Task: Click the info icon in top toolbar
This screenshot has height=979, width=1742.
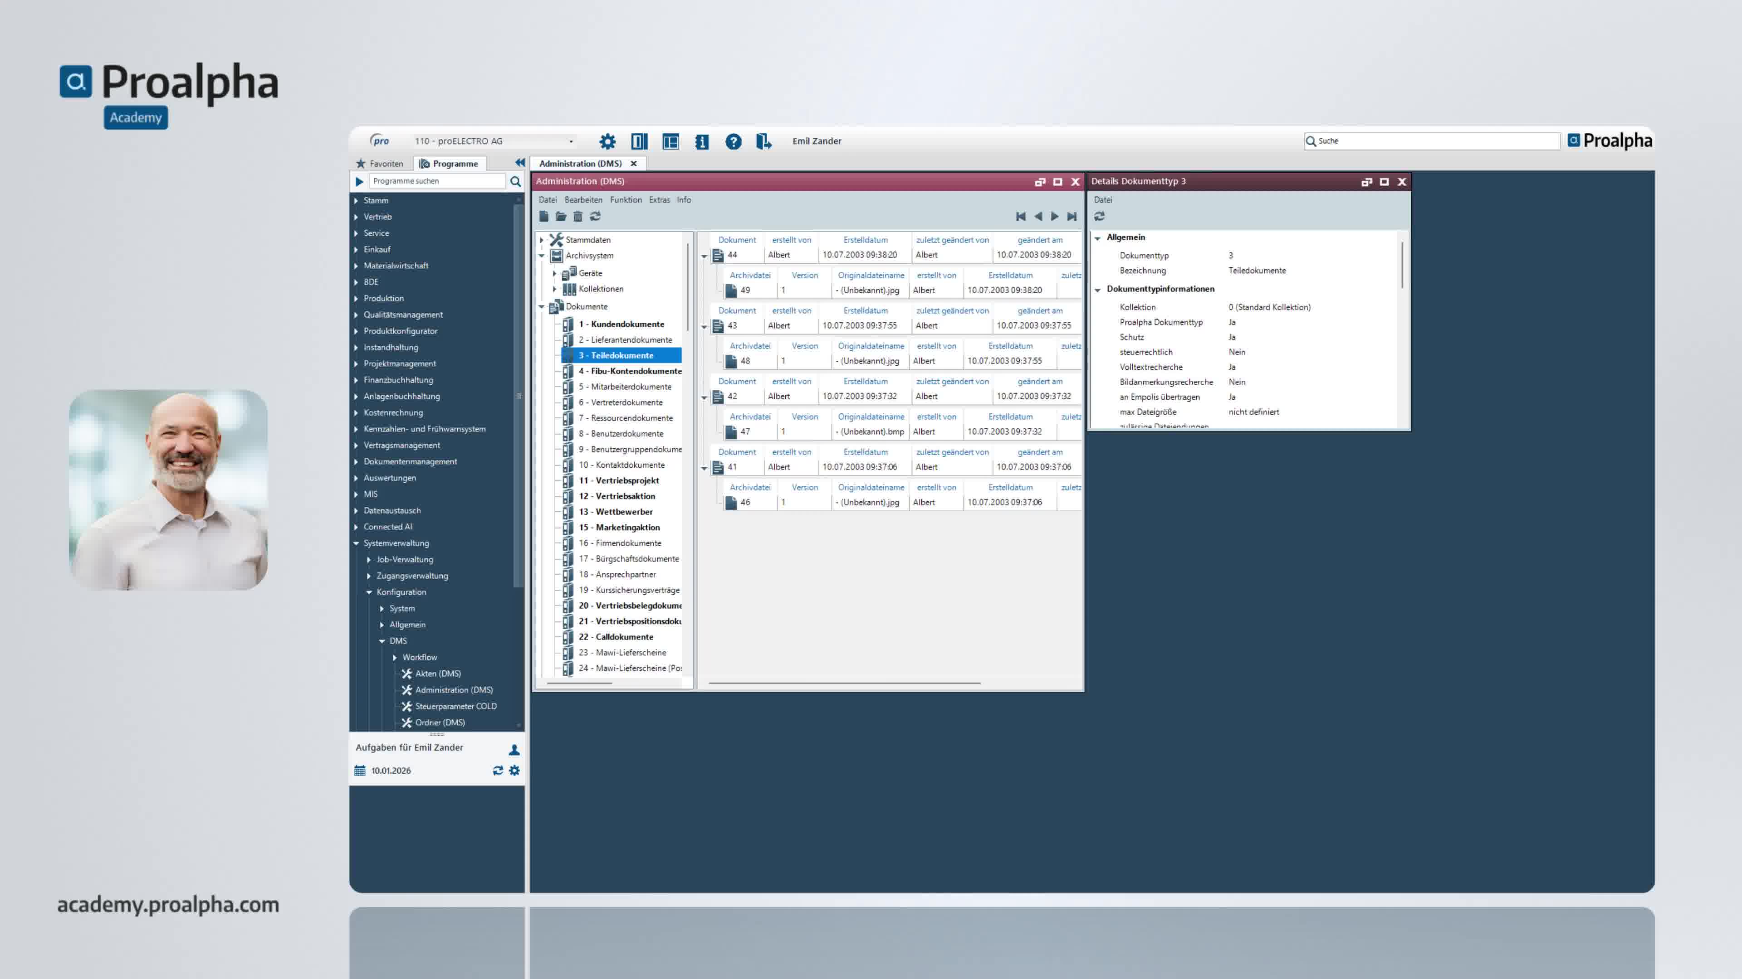Action: click(702, 141)
